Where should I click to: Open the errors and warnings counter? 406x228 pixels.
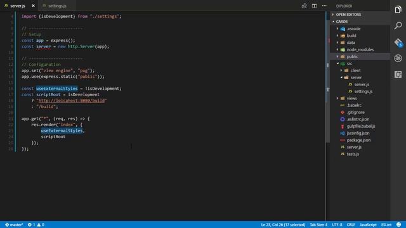[36, 225]
